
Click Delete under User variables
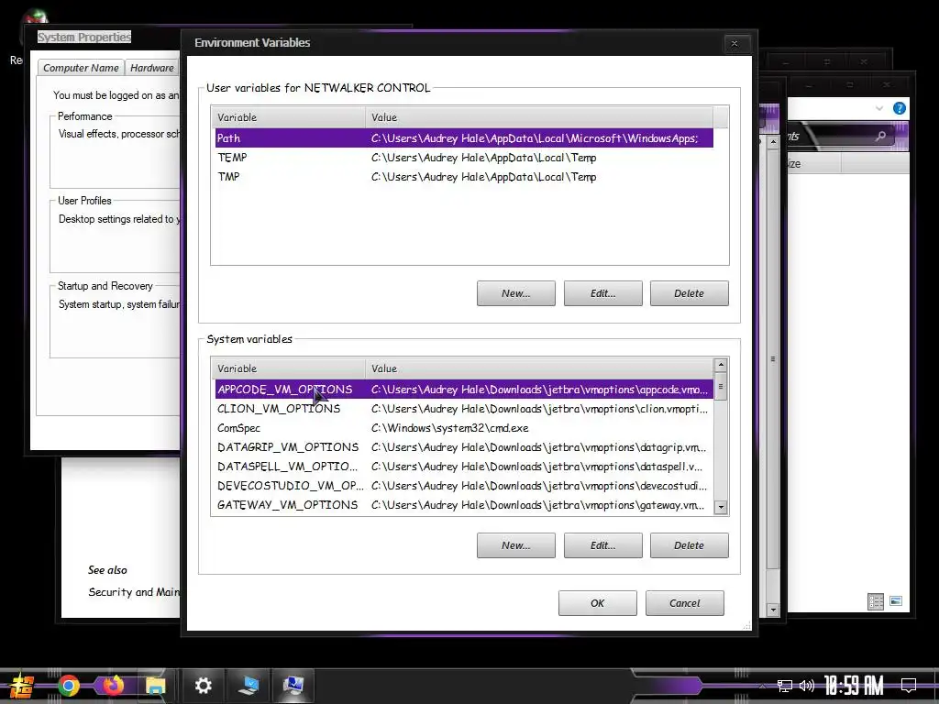coord(690,293)
